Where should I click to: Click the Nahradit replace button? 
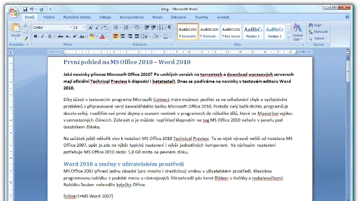(318, 32)
